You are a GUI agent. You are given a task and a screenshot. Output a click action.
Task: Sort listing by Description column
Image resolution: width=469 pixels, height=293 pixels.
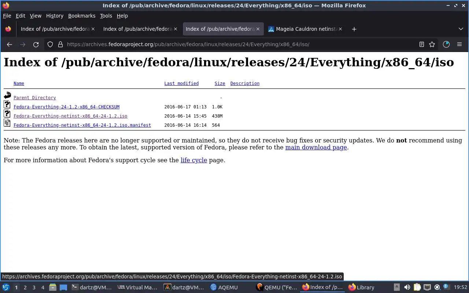(245, 84)
